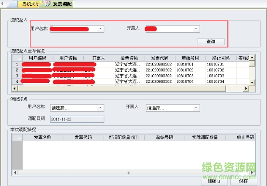Click 本次调配情况 table left scroll arrow

15,173
